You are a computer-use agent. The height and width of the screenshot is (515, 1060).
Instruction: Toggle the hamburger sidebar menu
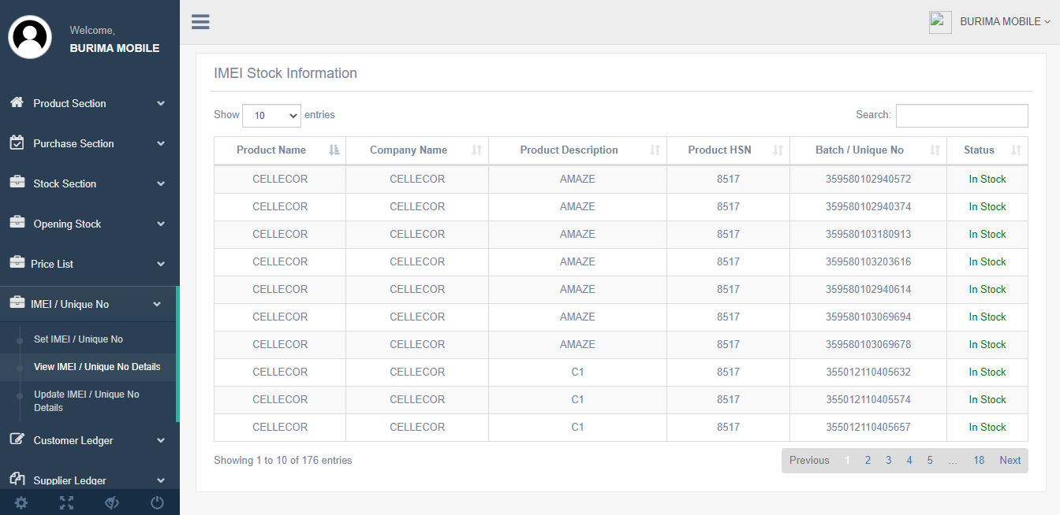[200, 21]
